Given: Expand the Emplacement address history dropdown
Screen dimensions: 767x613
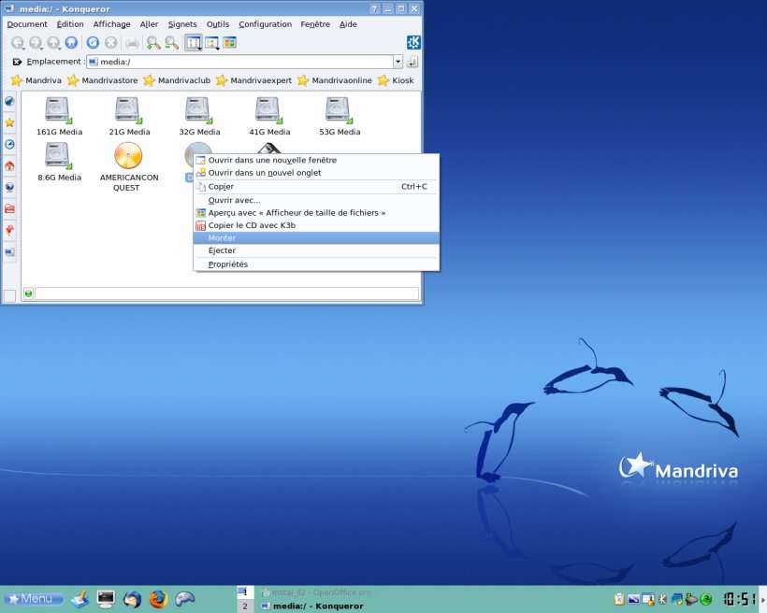Looking at the screenshot, I should pyautogui.click(x=398, y=62).
